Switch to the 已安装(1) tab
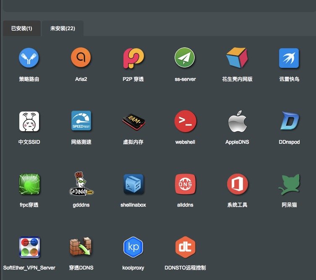Viewport: 316px width, 280px height. (x=21, y=29)
